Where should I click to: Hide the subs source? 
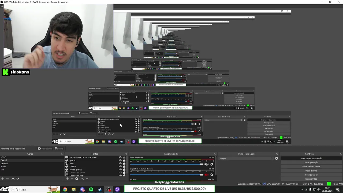pos(120,164)
